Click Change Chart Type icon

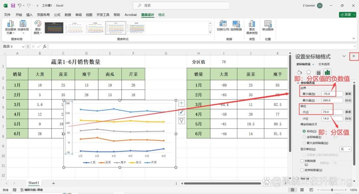[x=252, y=24]
